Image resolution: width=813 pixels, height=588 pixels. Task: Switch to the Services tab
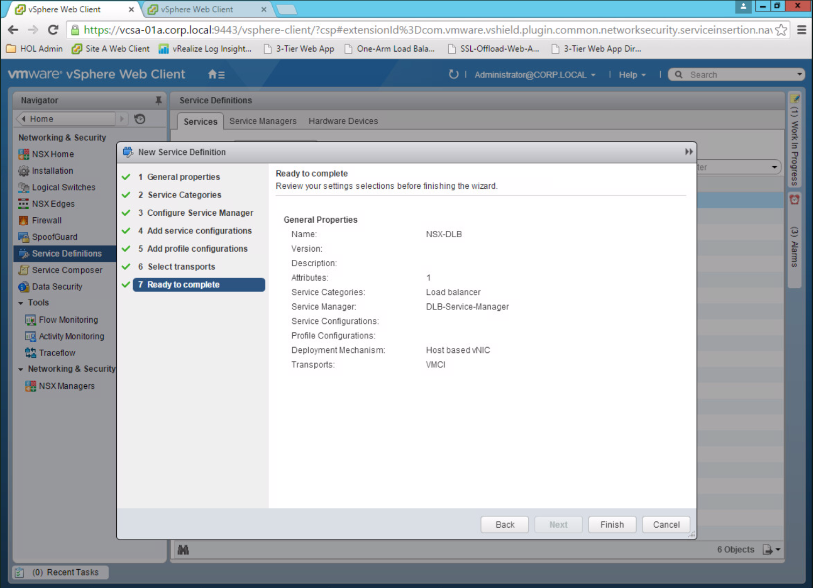[200, 122]
